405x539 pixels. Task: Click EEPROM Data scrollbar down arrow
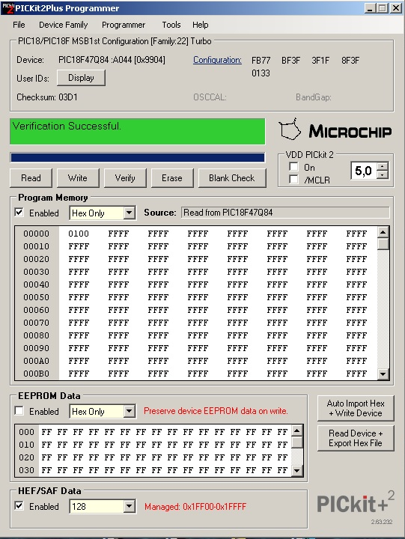(297, 471)
